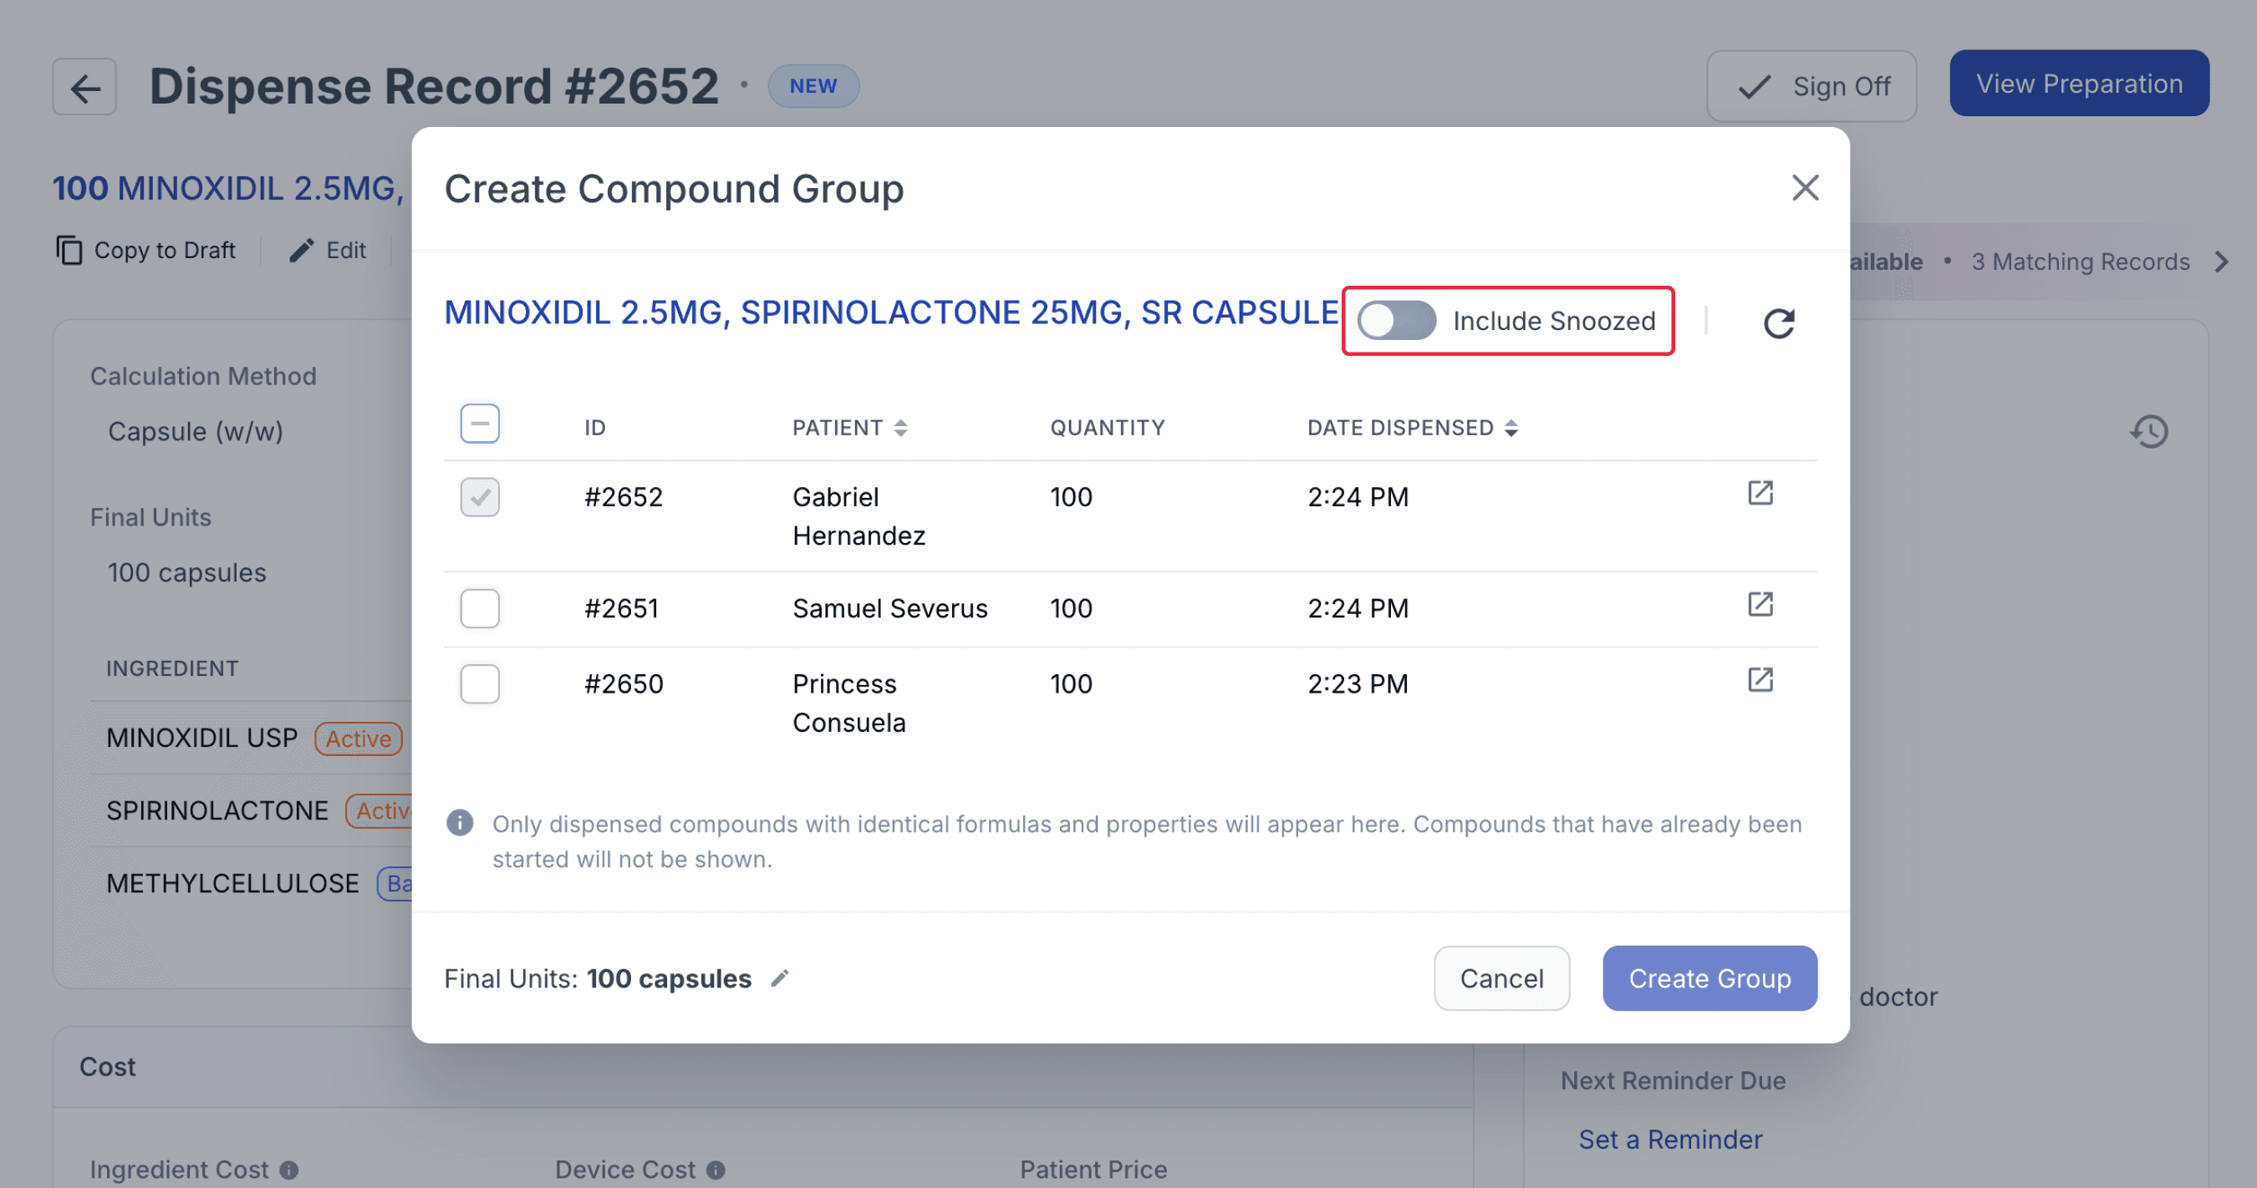Open record #2651 in new window

(x=1760, y=604)
